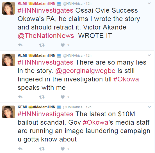Viewport: 155px width, 153px height.
Task: Open #Okowa hashtag in the second tweet
Action: point(126,79)
